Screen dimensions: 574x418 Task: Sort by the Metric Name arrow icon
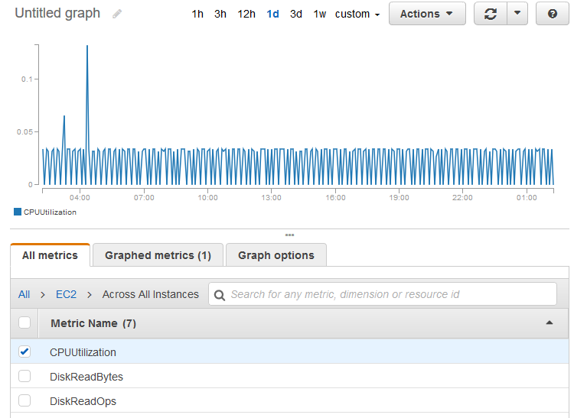(549, 323)
